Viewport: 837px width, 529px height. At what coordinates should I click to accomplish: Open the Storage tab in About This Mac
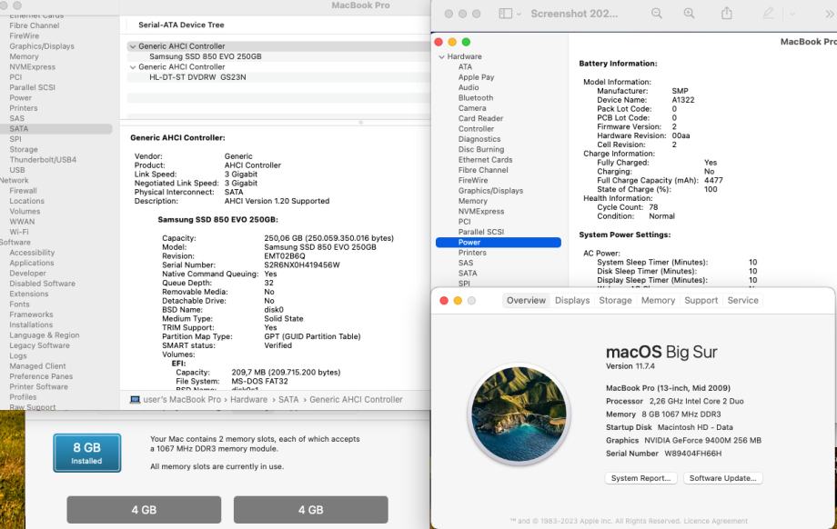tap(615, 300)
